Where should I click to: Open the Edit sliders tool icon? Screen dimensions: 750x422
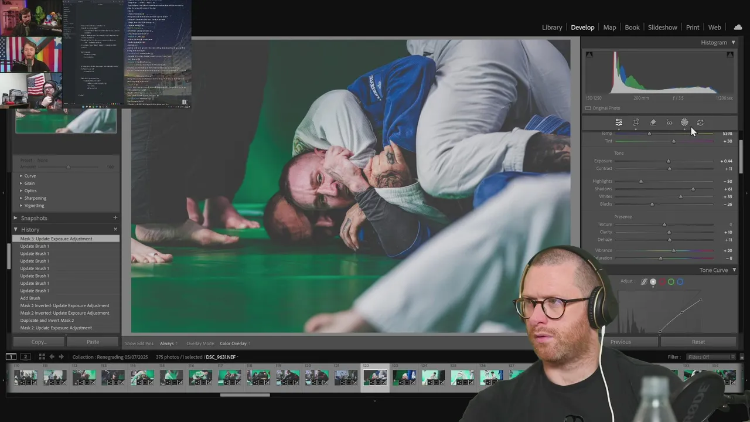(619, 122)
